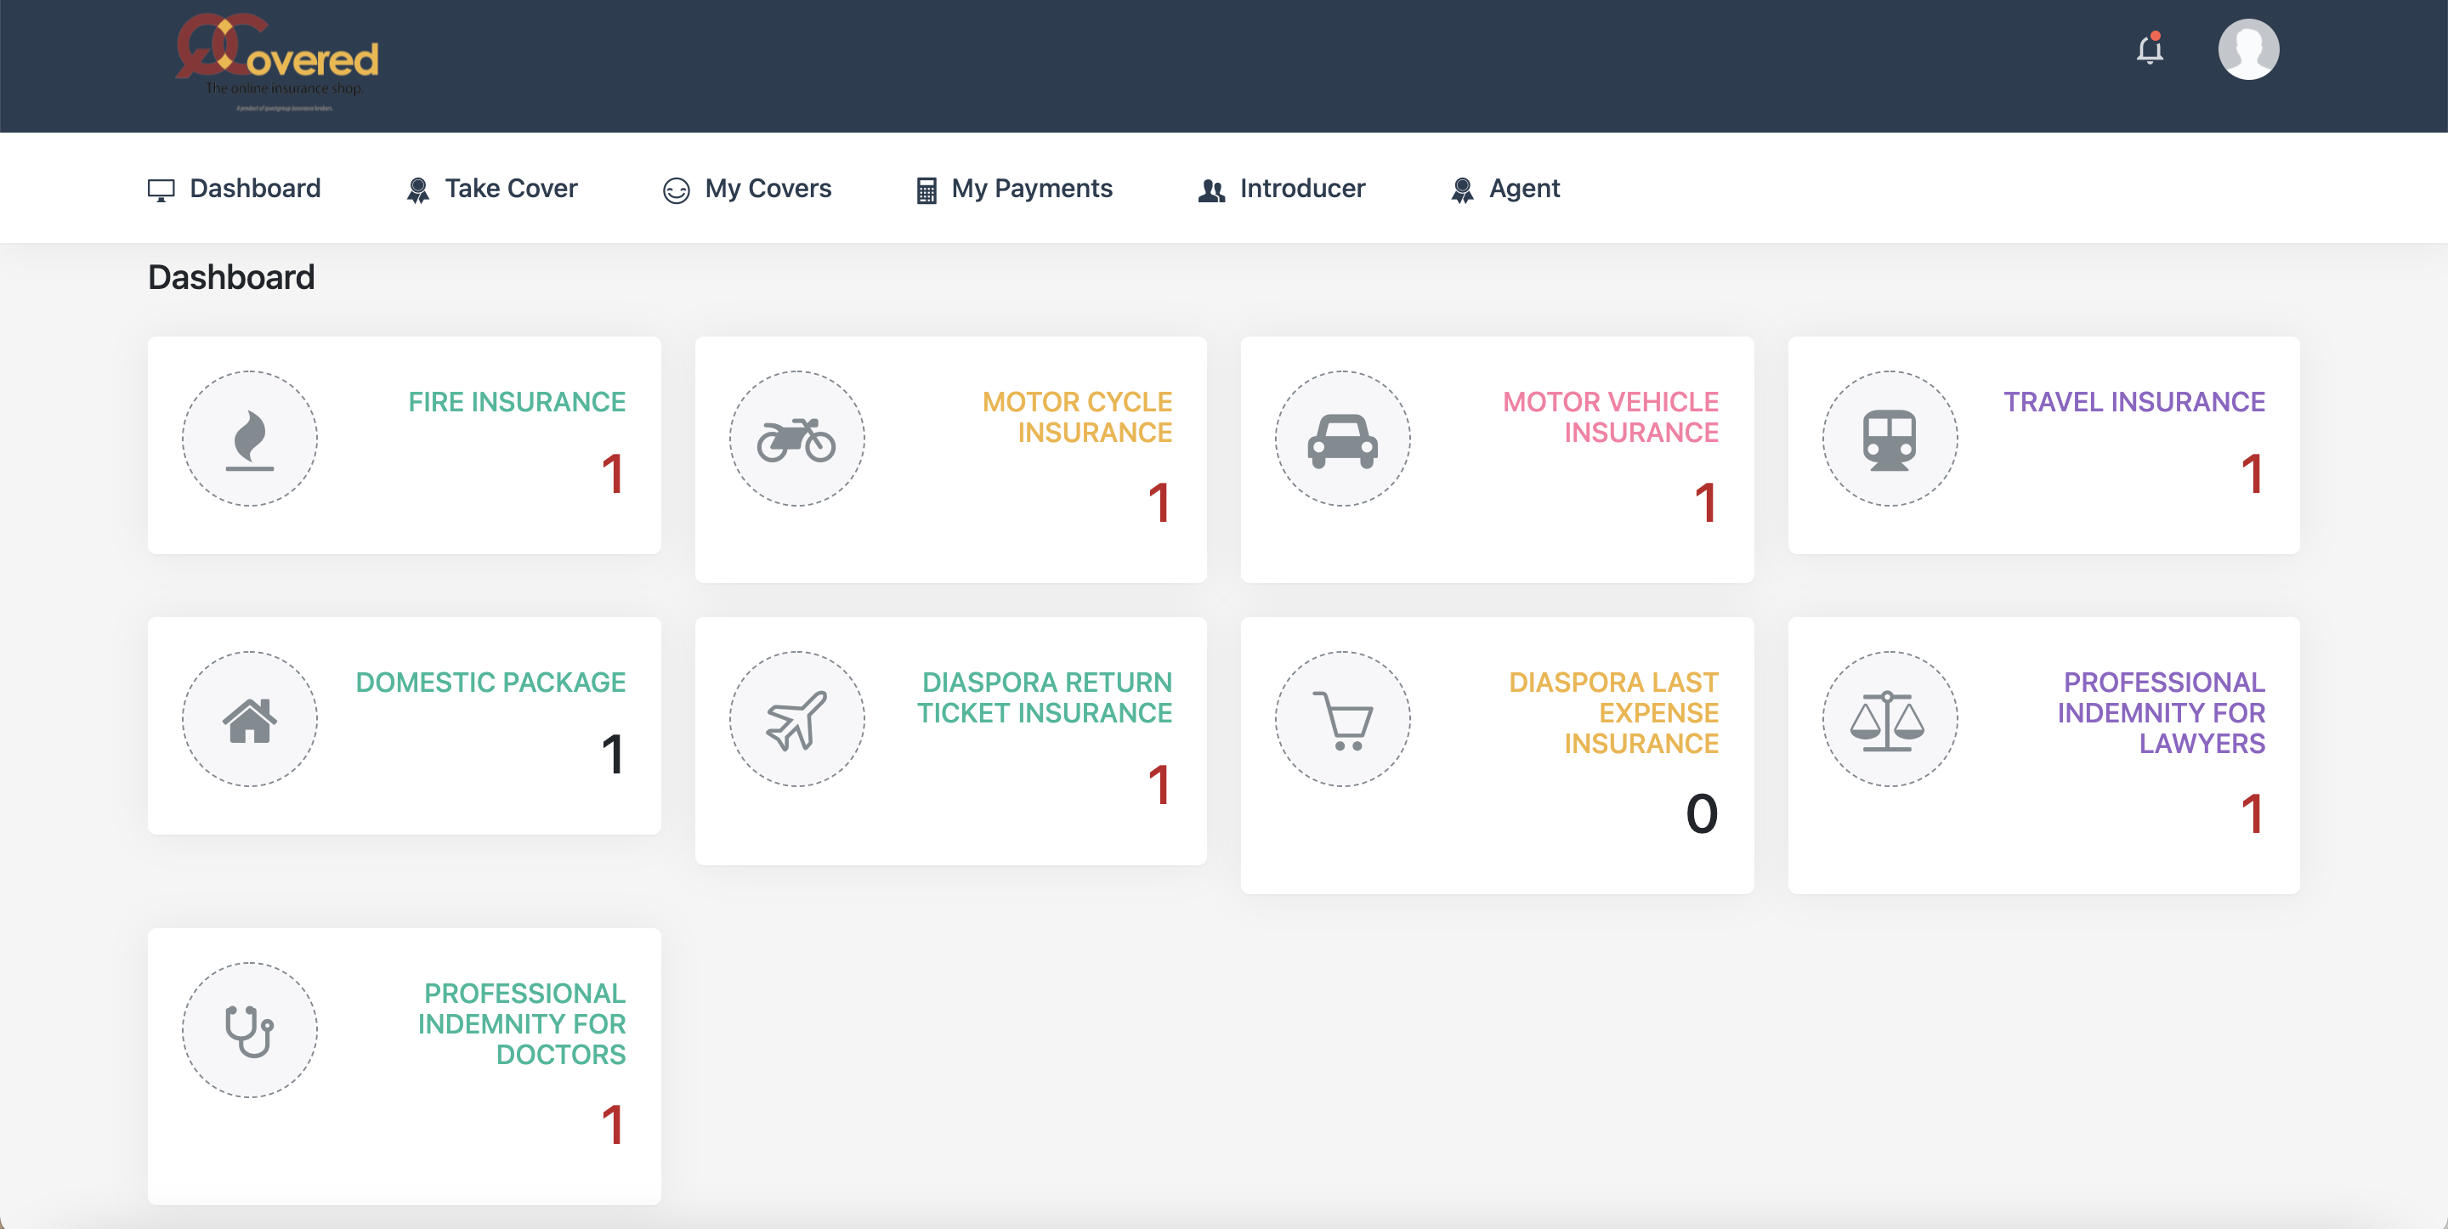Open the Agent menu item
This screenshot has width=2448, height=1229.
1505,190
